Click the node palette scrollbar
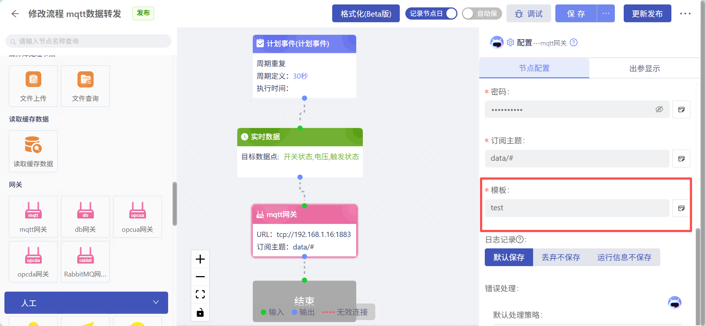The width and height of the screenshot is (705, 326). [x=175, y=204]
